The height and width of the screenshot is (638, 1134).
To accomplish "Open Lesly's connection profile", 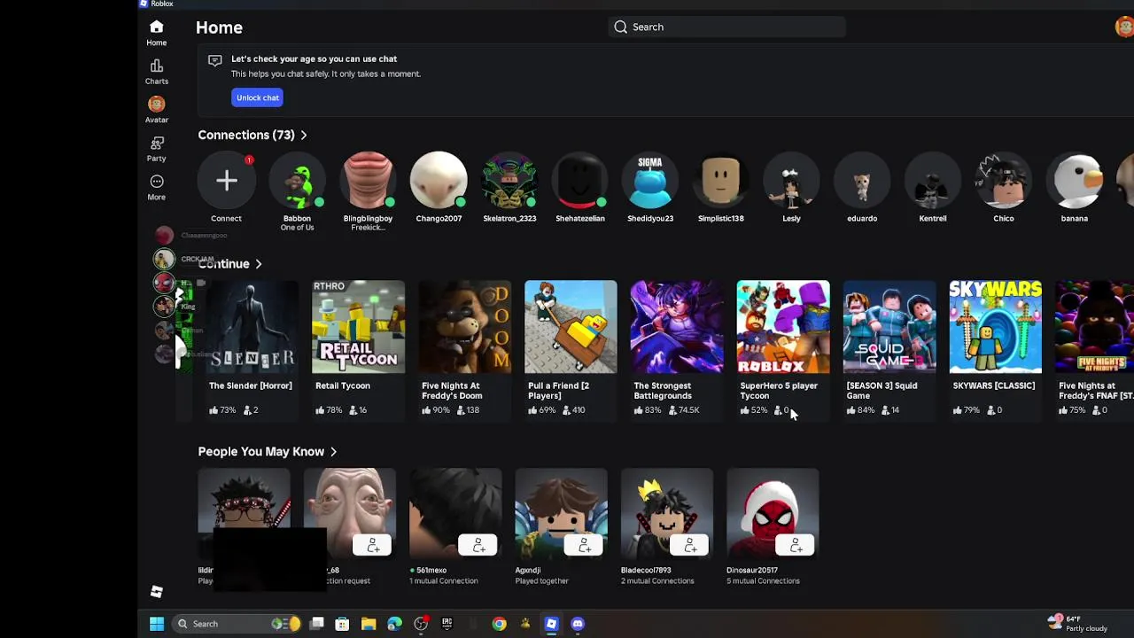I will coord(792,181).
